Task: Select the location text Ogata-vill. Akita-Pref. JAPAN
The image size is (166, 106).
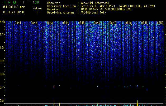Action: pyautogui.click(x=103, y=6)
